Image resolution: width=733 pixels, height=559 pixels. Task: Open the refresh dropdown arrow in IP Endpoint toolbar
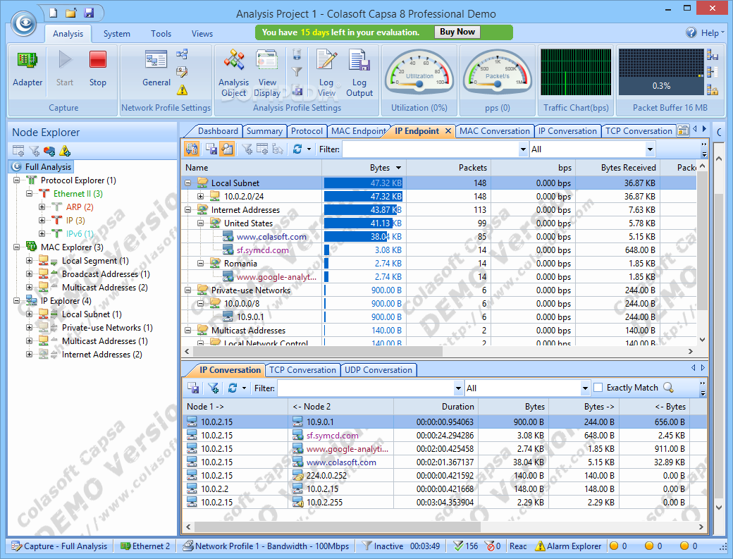tap(309, 149)
